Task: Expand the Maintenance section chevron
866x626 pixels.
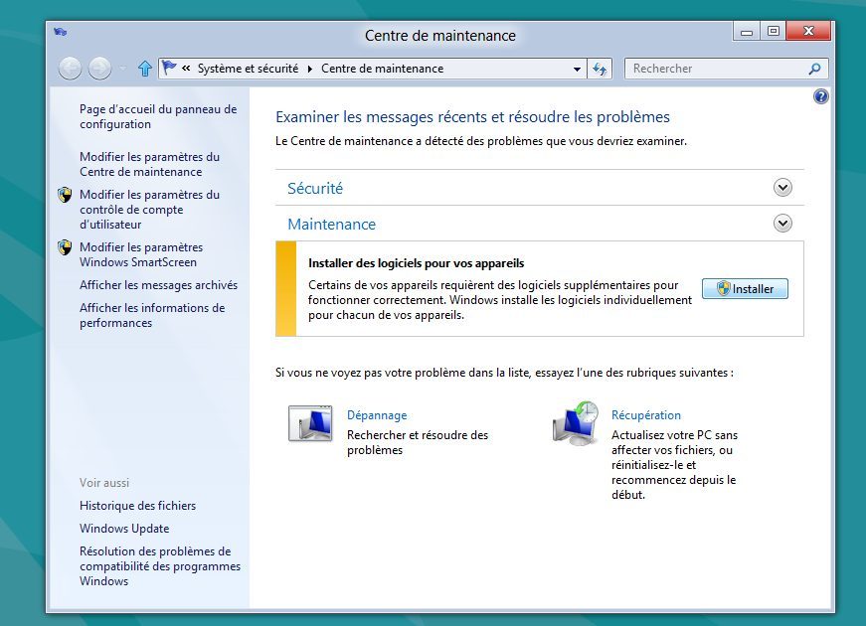Action: [x=782, y=224]
